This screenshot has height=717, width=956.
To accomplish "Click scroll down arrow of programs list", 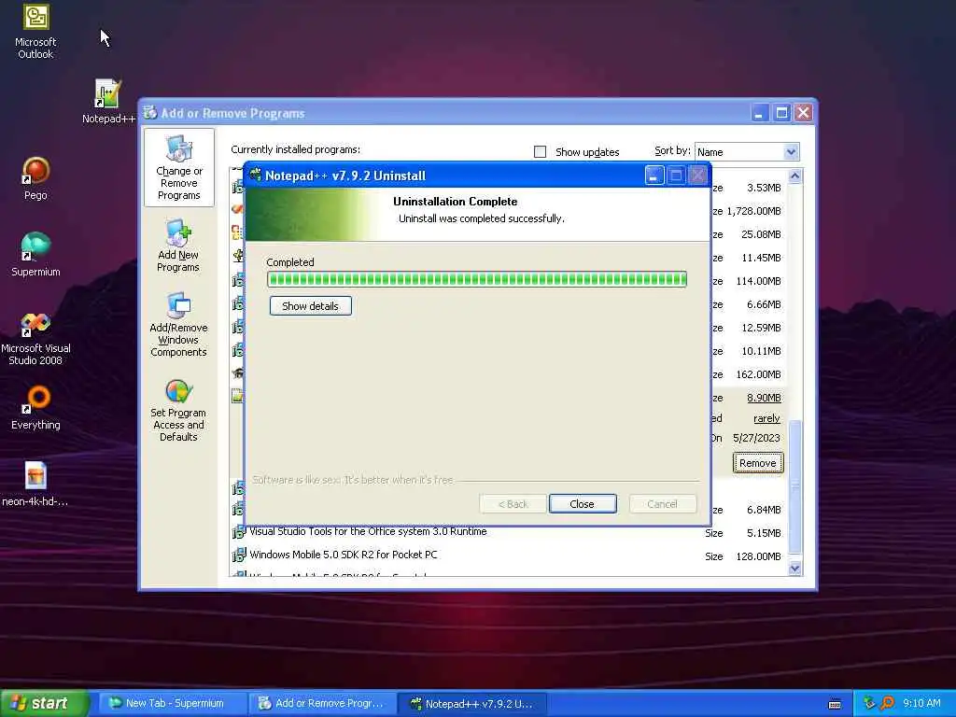I will tap(794, 569).
